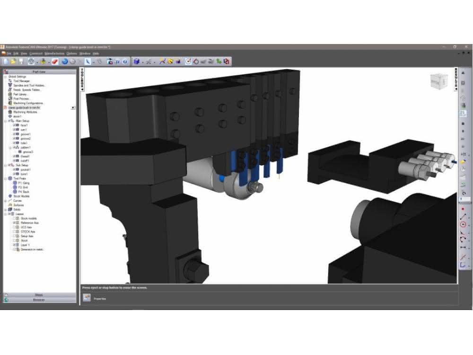
Task: Open the Window menu
Action: [x=85, y=53]
